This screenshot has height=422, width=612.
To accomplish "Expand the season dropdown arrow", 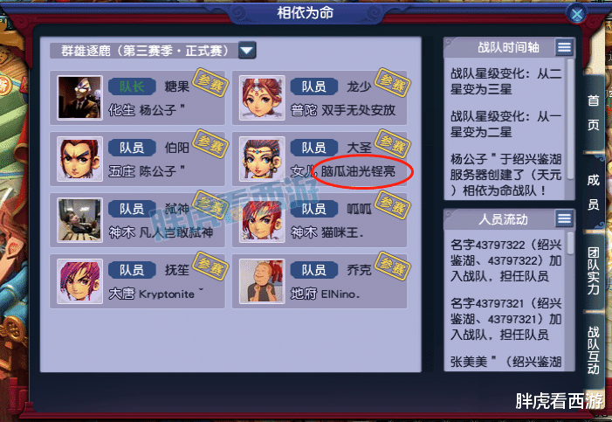I will 247,50.
